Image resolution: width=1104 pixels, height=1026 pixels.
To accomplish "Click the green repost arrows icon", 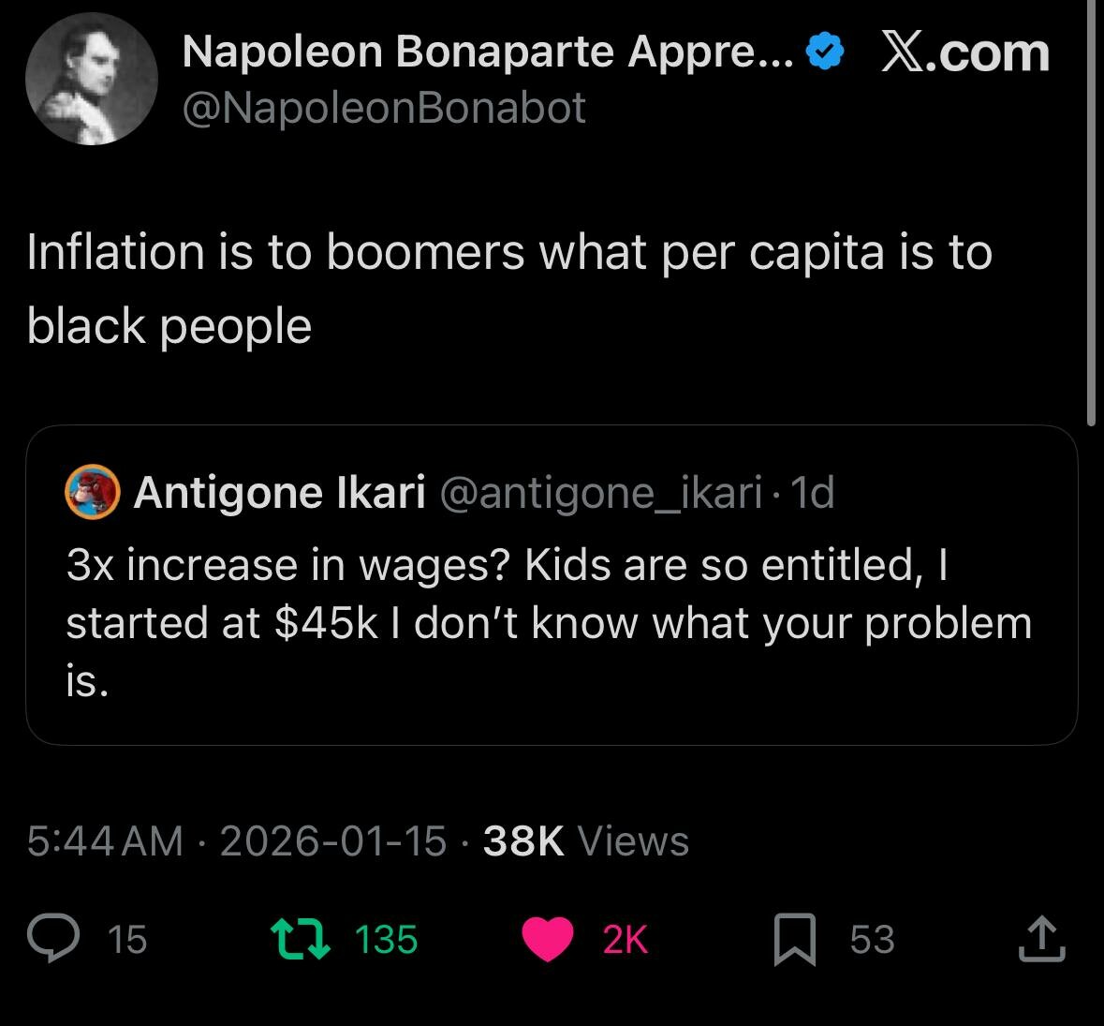I will [299, 939].
